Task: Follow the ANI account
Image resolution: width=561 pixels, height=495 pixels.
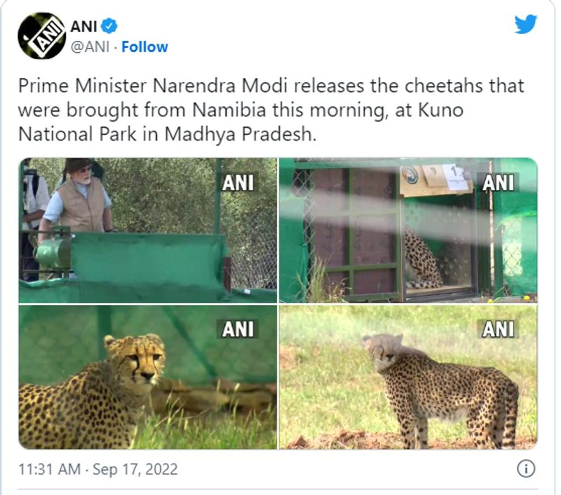Action: (x=145, y=47)
